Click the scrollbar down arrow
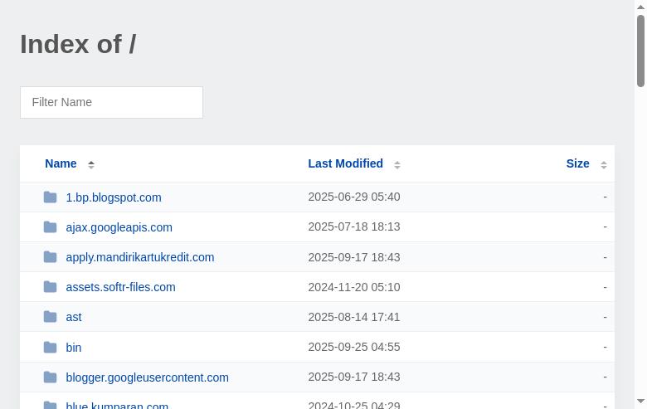Image resolution: width=647 pixels, height=409 pixels. pos(640,402)
